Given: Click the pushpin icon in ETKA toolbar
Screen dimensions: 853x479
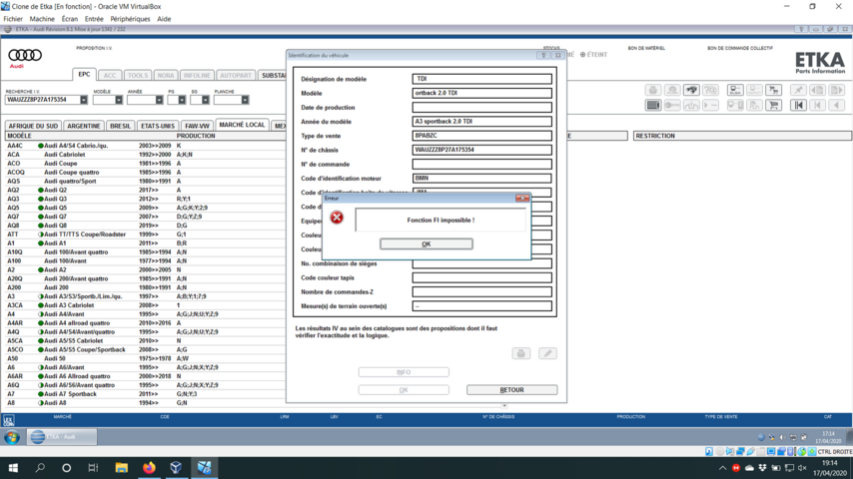Looking at the screenshot, I should click(799, 90).
